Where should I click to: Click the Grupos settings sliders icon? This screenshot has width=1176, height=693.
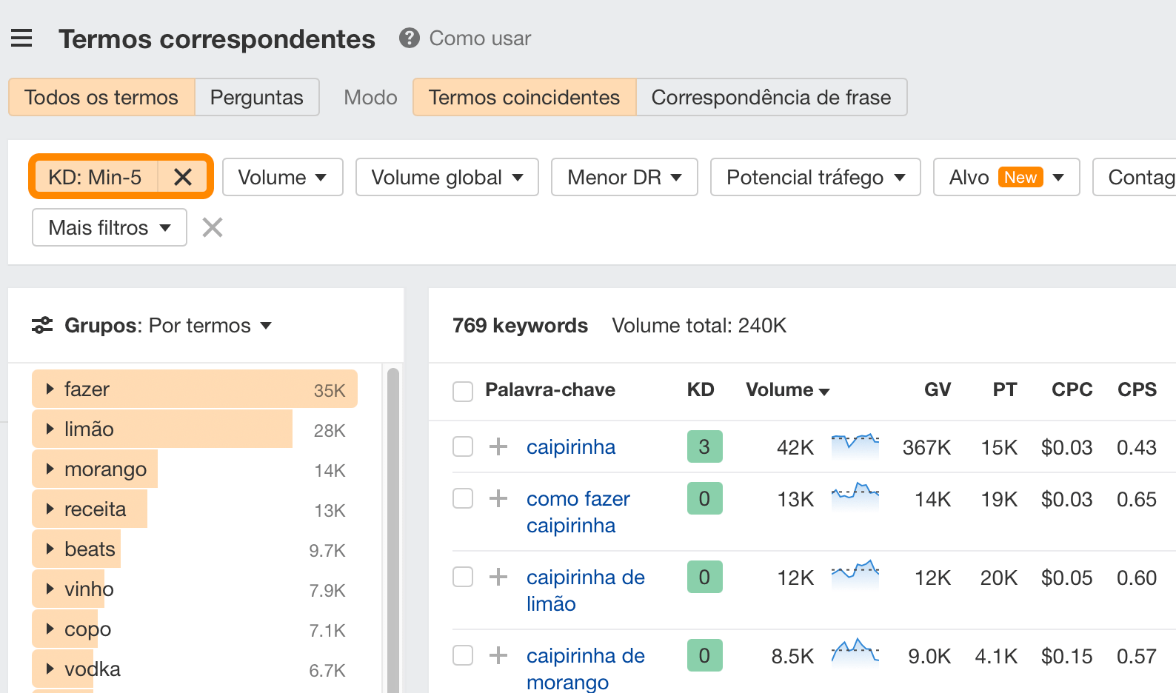pos(42,325)
